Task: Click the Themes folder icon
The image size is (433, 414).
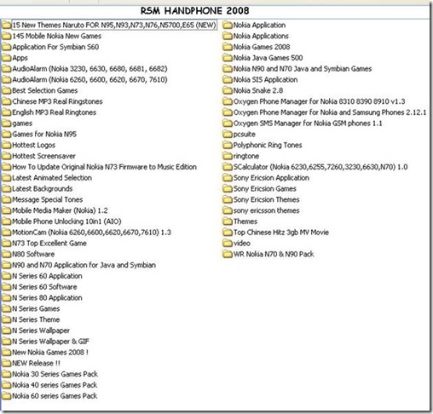Action: coord(228,221)
